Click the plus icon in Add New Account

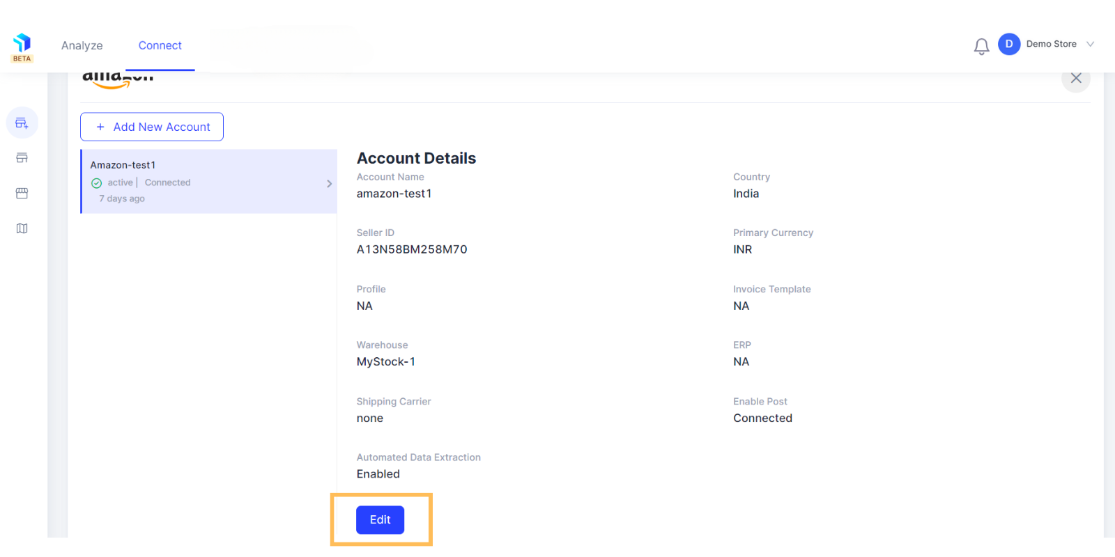point(100,127)
